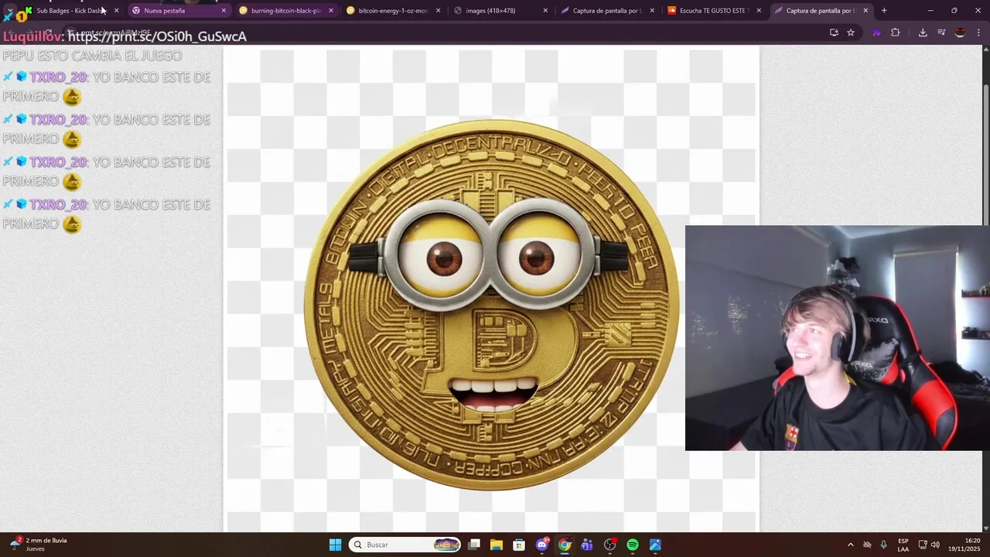The image size is (990, 557).
Task: Open the browser downloads icon
Action: click(x=923, y=32)
